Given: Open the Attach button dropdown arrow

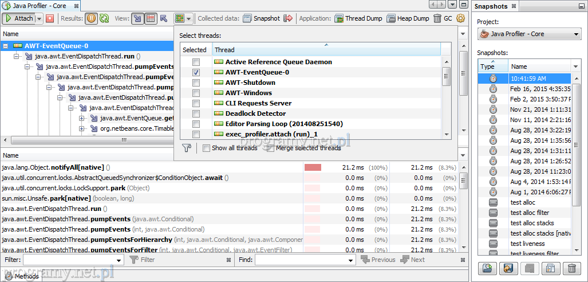Looking at the screenshot, I should [39, 18].
